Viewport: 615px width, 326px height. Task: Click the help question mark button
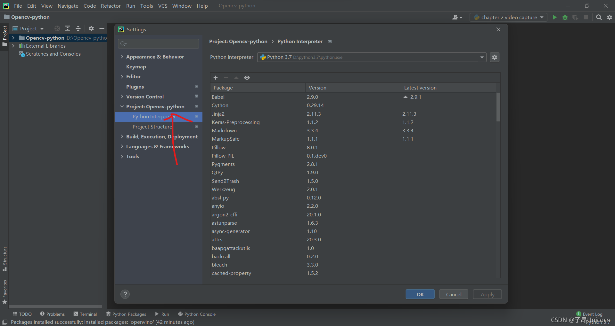point(125,294)
